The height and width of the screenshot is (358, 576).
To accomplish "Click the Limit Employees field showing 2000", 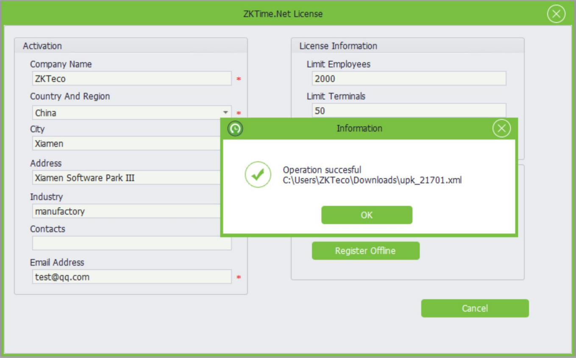I will point(409,78).
